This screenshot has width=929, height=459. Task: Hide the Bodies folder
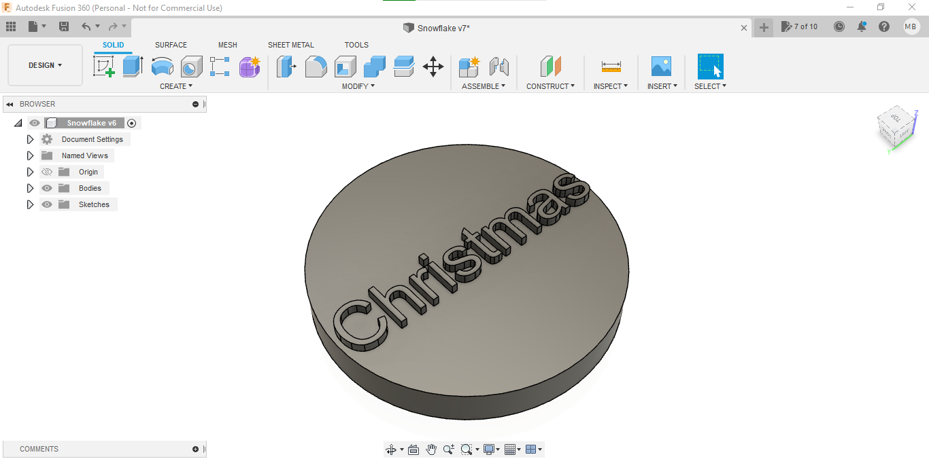[47, 188]
